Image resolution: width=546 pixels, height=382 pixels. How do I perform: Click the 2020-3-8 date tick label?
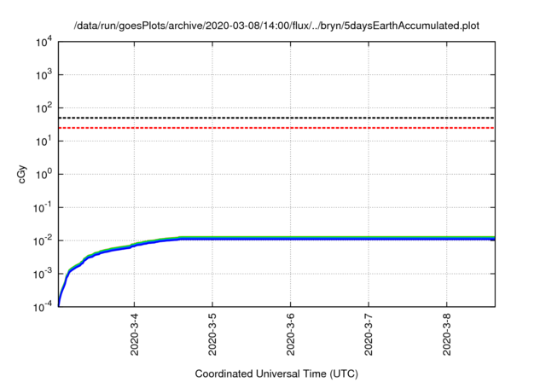447,334
